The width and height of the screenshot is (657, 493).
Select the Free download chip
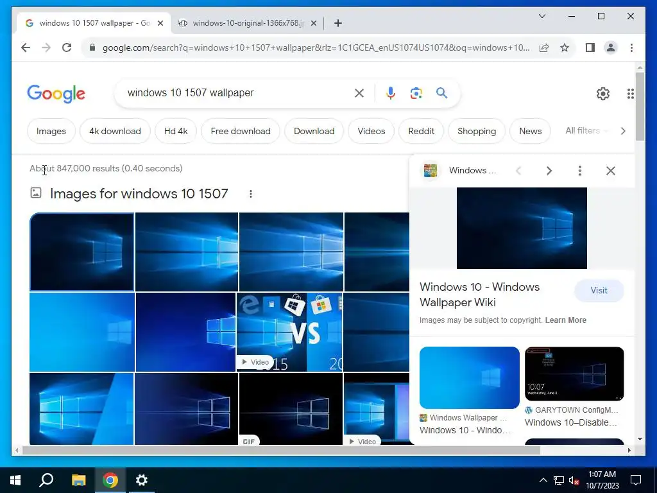[x=241, y=131]
